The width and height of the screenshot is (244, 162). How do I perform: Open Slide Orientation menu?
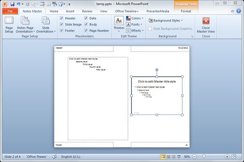(46, 24)
